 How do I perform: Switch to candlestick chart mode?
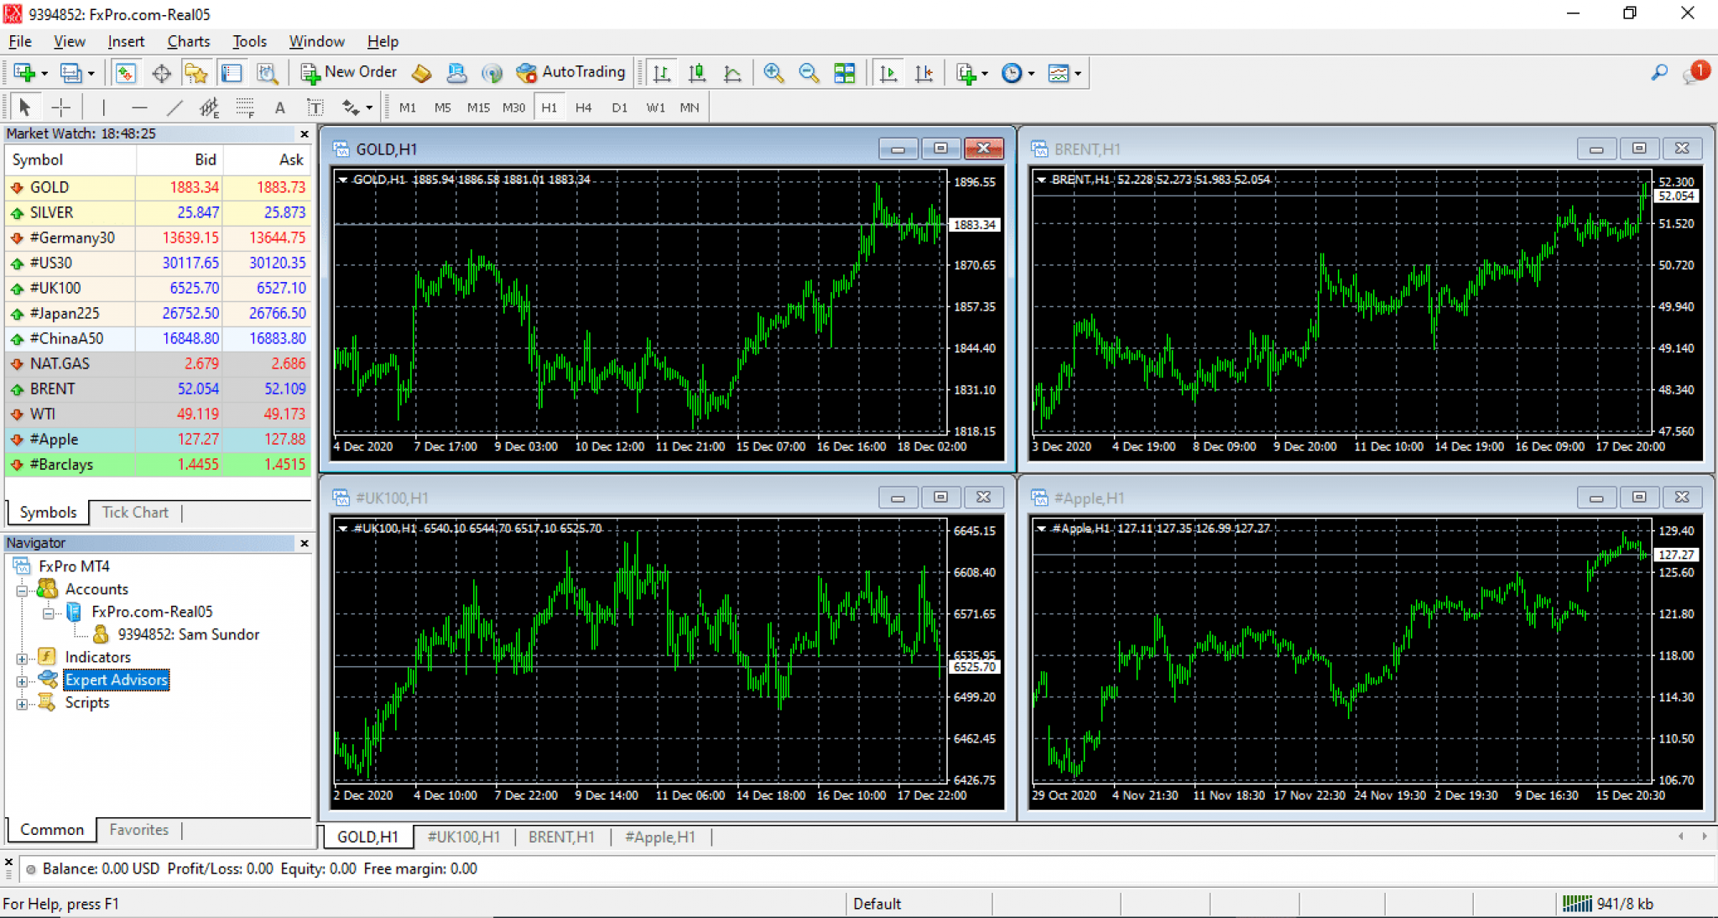(696, 73)
